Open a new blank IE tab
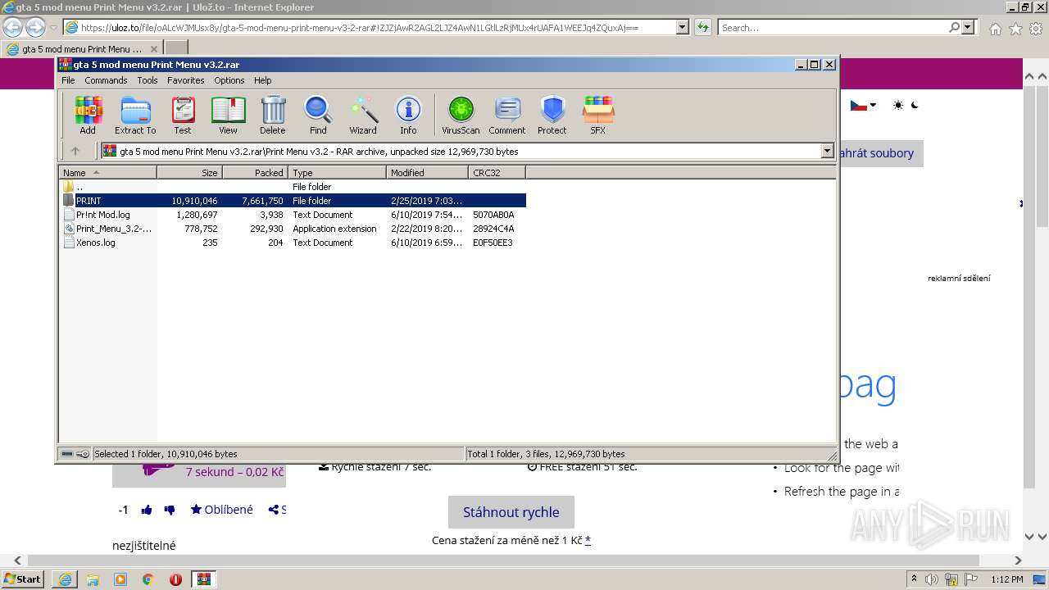Screen dimensions: 1049x590 click(176, 48)
